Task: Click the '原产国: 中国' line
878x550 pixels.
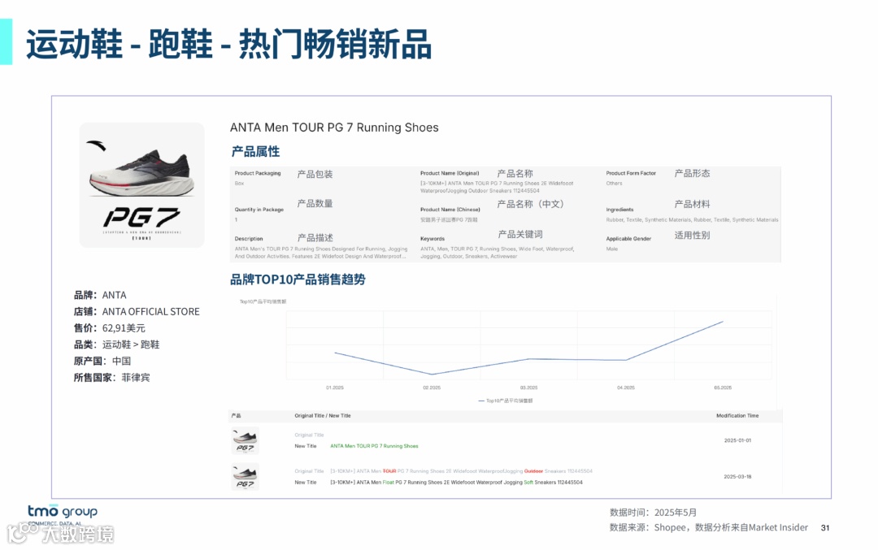Action: (x=102, y=361)
